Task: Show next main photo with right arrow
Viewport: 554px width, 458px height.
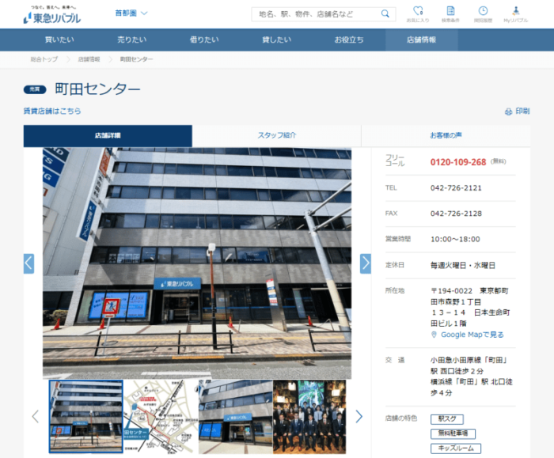Action: pos(366,263)
